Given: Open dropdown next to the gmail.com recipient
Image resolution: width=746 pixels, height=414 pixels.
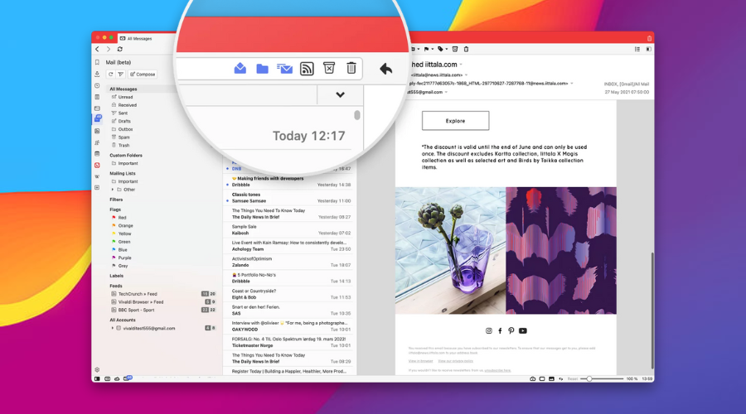Looking at the screenshot, I should click(x=446, y=92).
